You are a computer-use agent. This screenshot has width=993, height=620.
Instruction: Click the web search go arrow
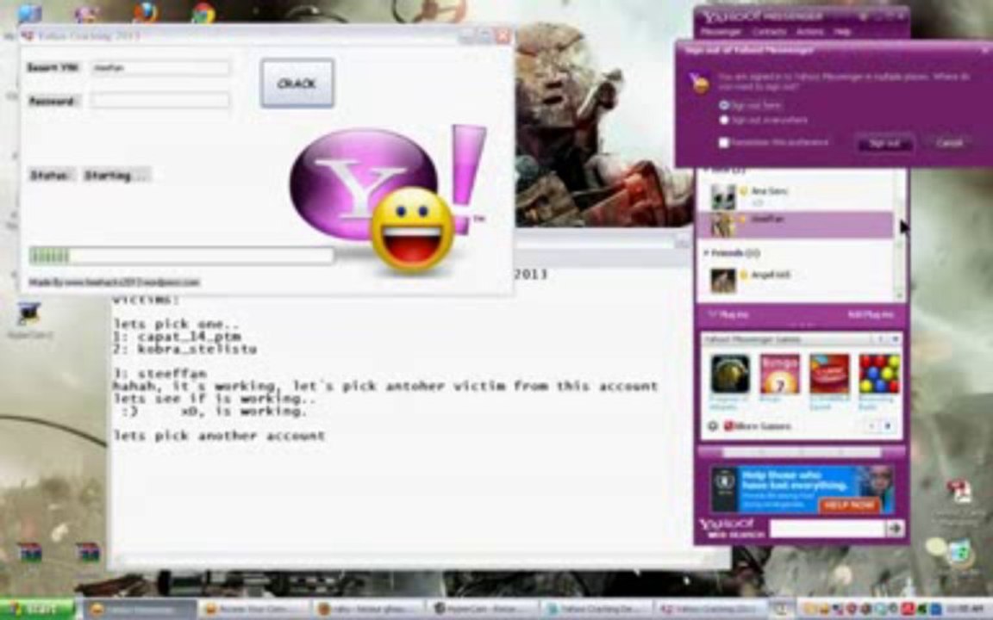pyautogui.click(x=894, y=528)
